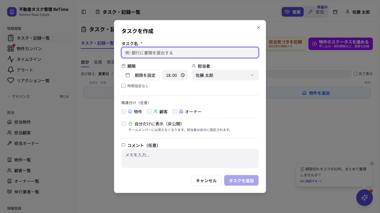Click the 担当気づきを記録 button
Viewport: 380px width, 213px height.
click(285, 44)
